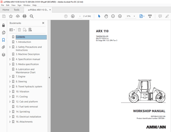The width and height of the screenshot is (171, 132).
Task: Select the avP08td ARX110 document tab
Action: tap(38, 10)
